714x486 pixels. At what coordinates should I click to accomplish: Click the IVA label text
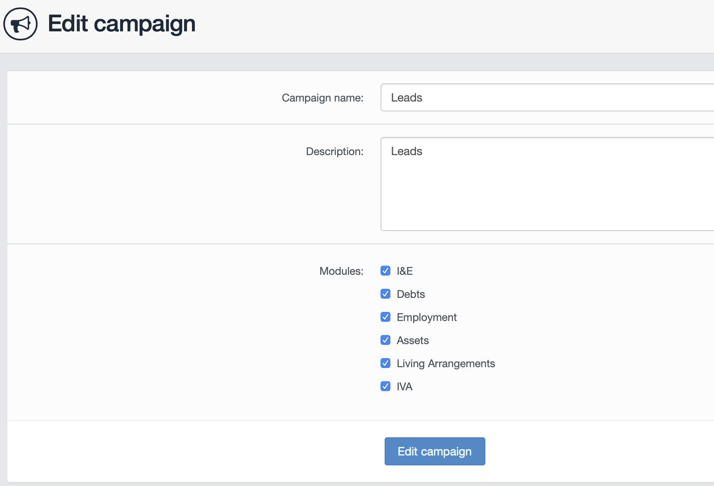click(x=404, y=387)
